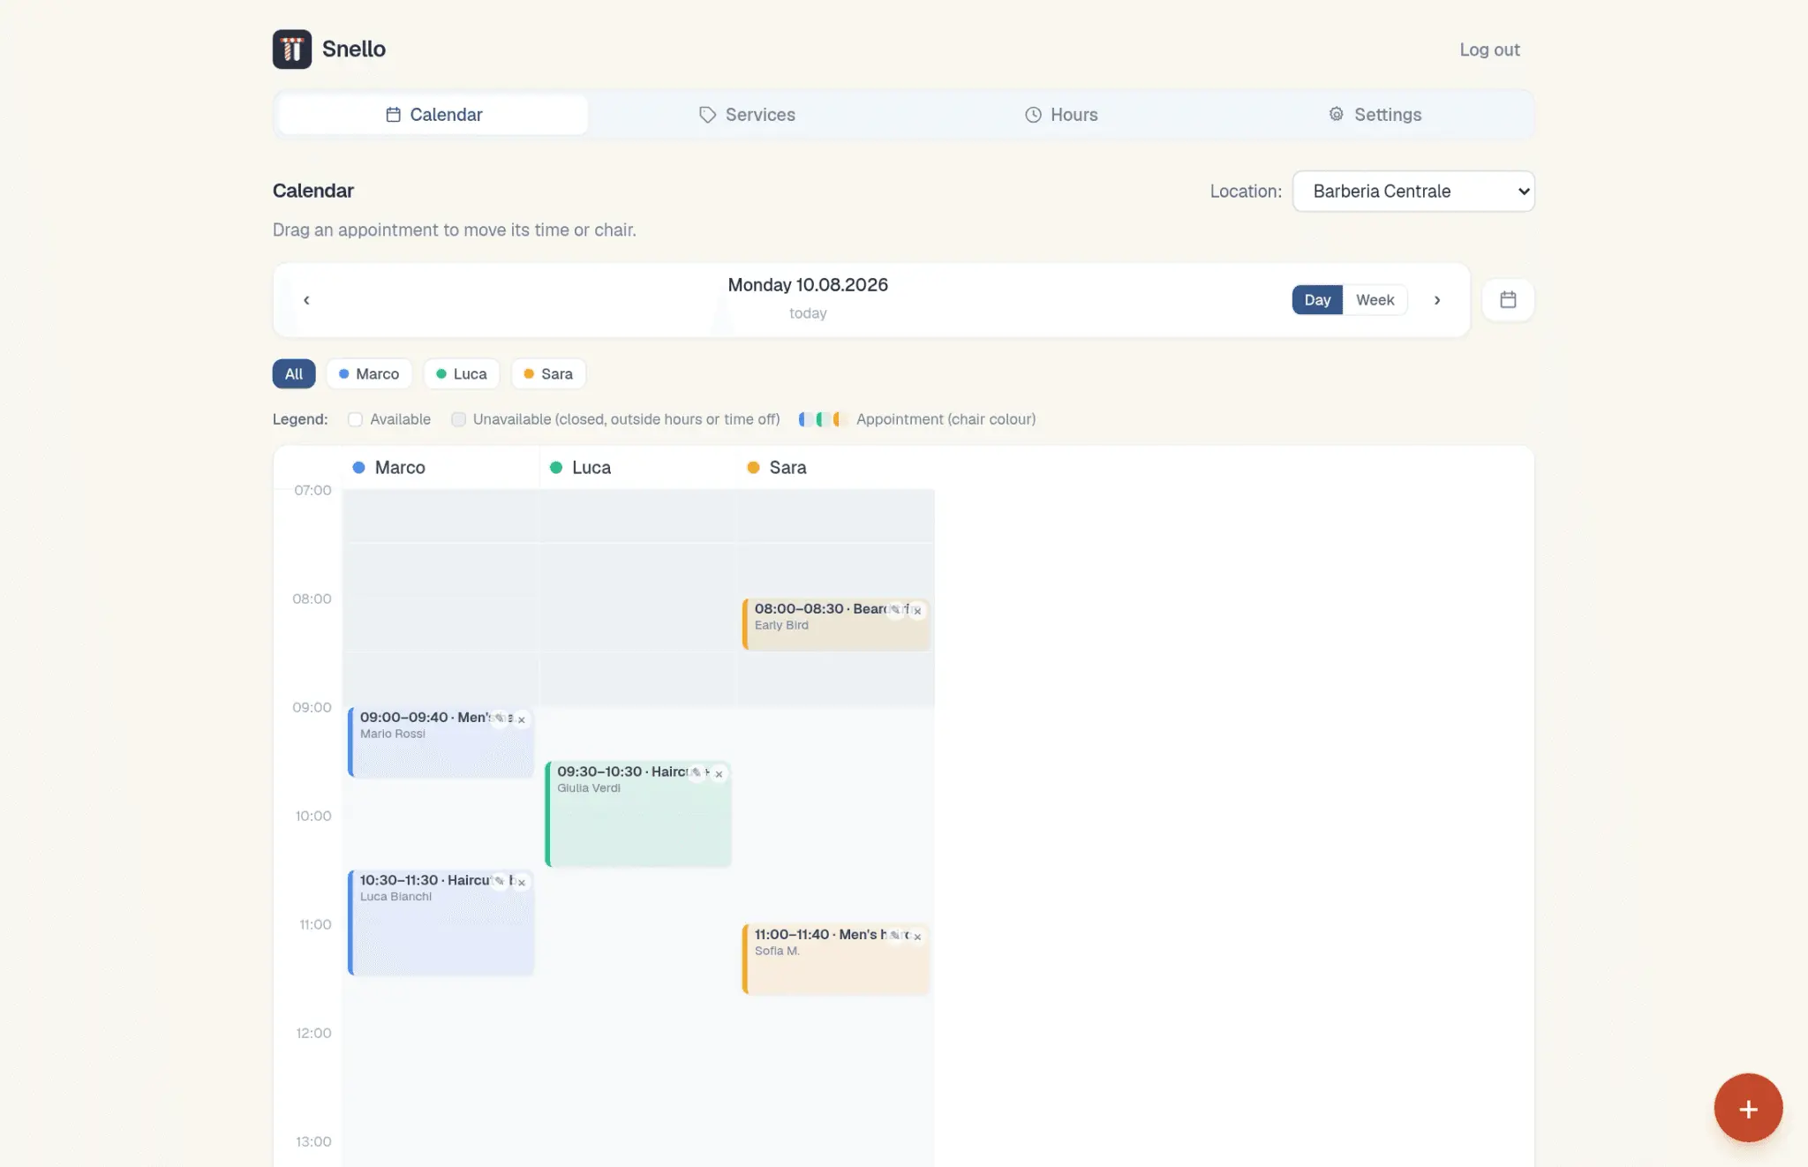Image resolution: width=1808 pixels, height=1167 pixels.
Task: Click the 10:00 time label
Action: point(313,817)
